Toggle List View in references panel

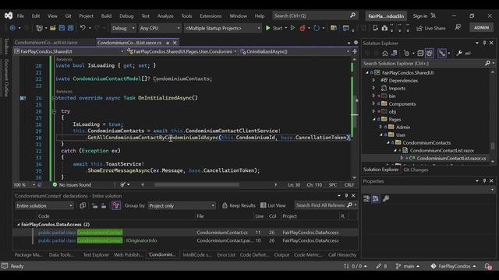[x=273, y=205]
